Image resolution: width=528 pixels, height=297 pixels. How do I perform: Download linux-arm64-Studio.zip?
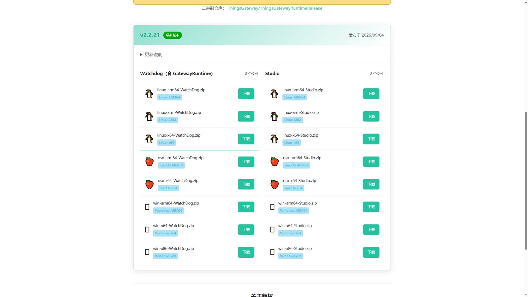[x=371, y=94]
